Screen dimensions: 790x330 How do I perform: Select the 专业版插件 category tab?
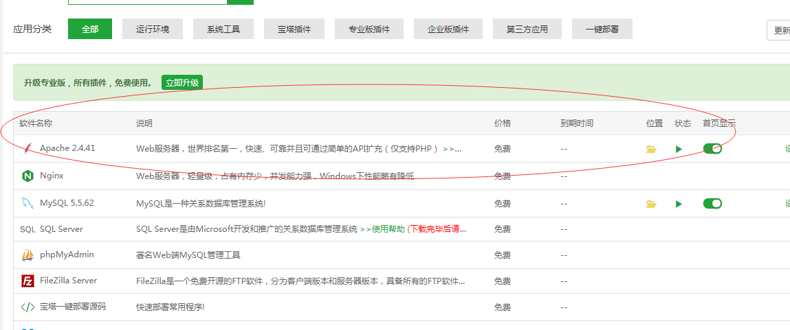tap(369, 30)
